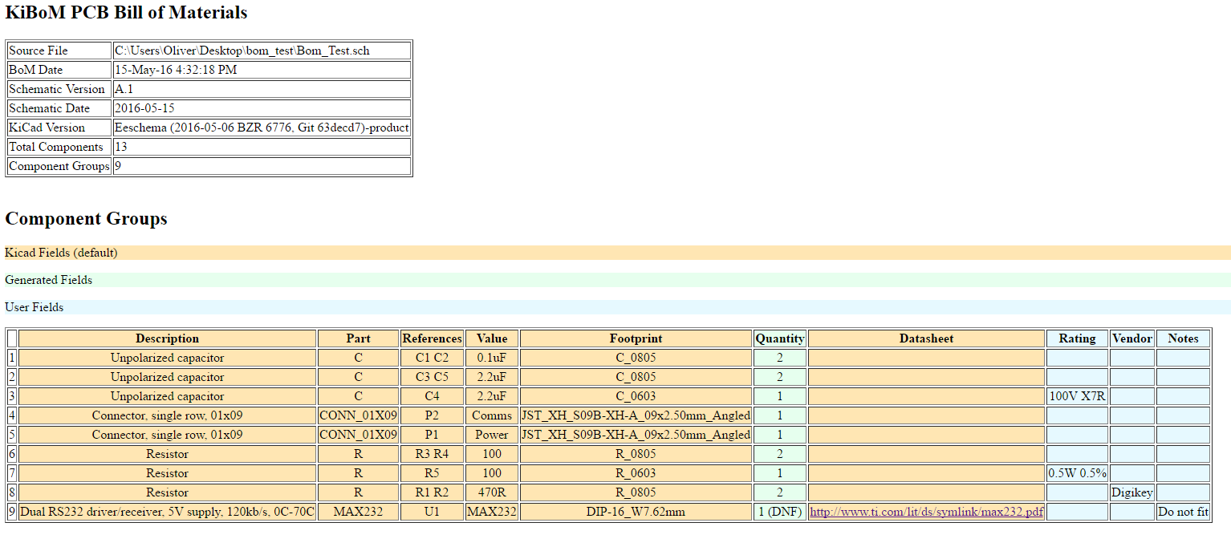Select the 'Do not fit' notes cell
This screenshot has height=547, width=1231.
(x=1183, y=512)
